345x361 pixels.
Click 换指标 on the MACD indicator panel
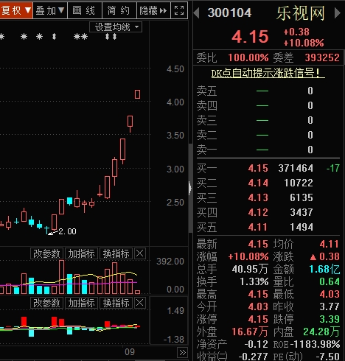coord(116,303)
